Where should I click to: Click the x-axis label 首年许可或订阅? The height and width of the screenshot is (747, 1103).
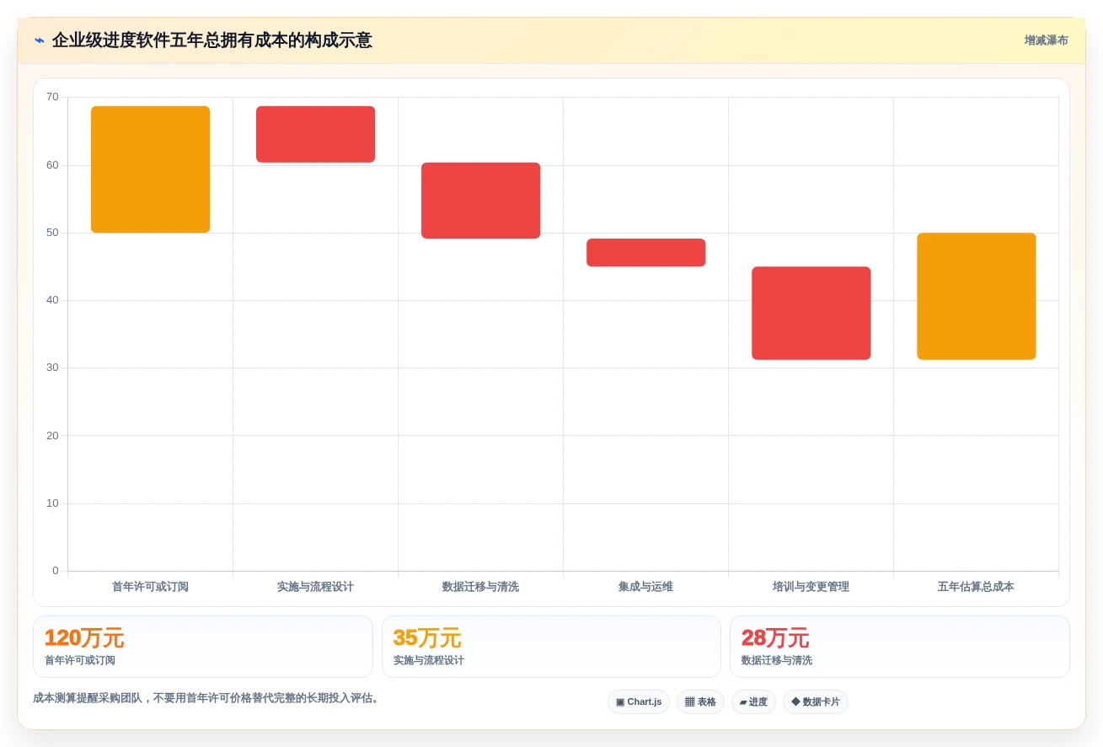tap(150, 587)
